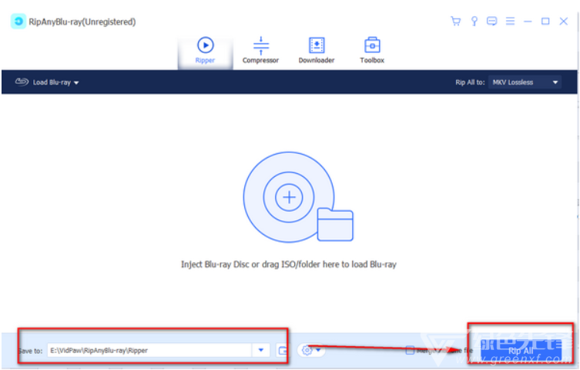Click the Rip All button

521,351
